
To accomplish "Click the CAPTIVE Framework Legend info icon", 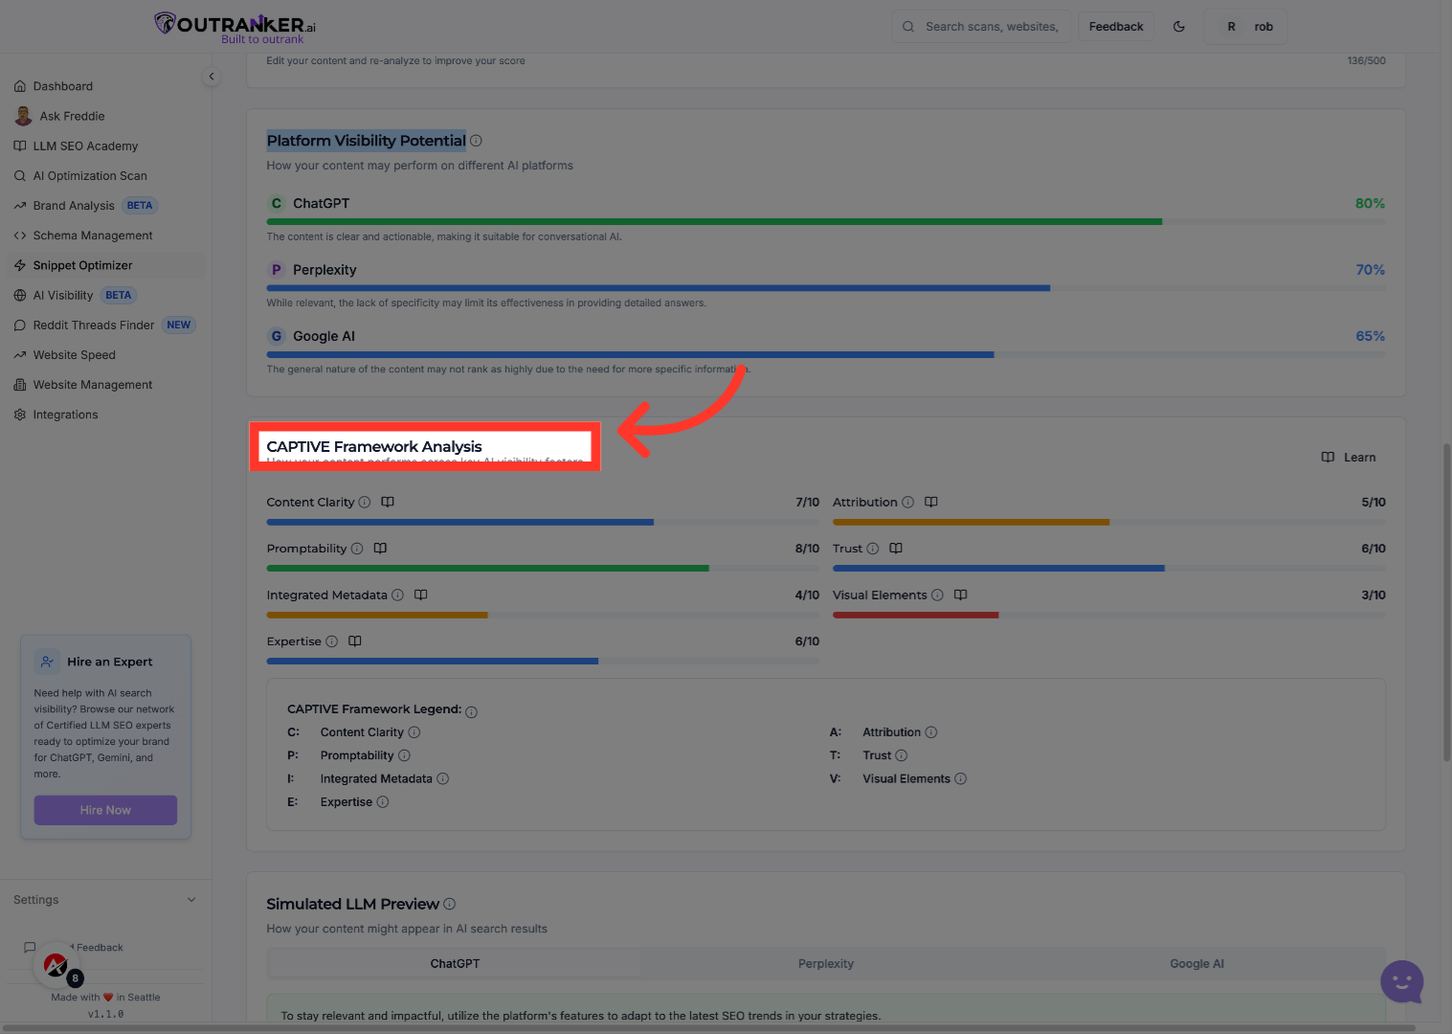I will click(x=471, y=710).
